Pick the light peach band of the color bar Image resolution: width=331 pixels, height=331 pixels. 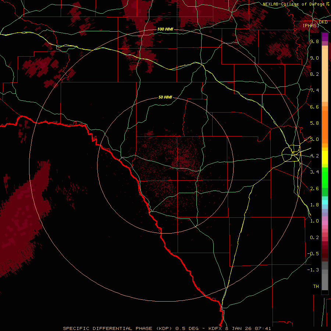click(325, 76)
